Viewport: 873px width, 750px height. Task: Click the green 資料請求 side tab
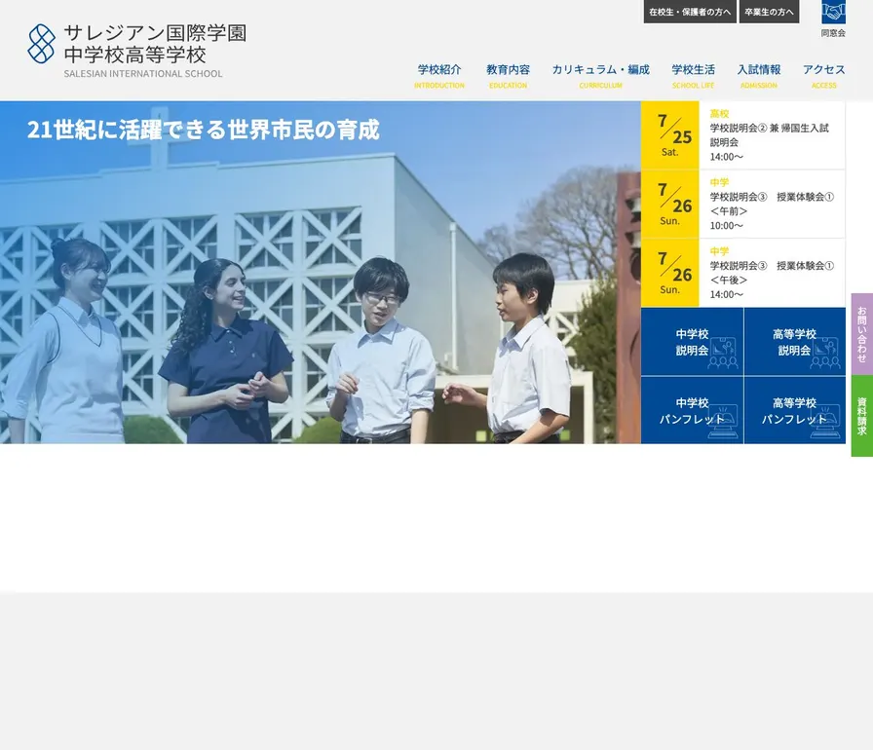pyautogui.click(x=862, y=416)
